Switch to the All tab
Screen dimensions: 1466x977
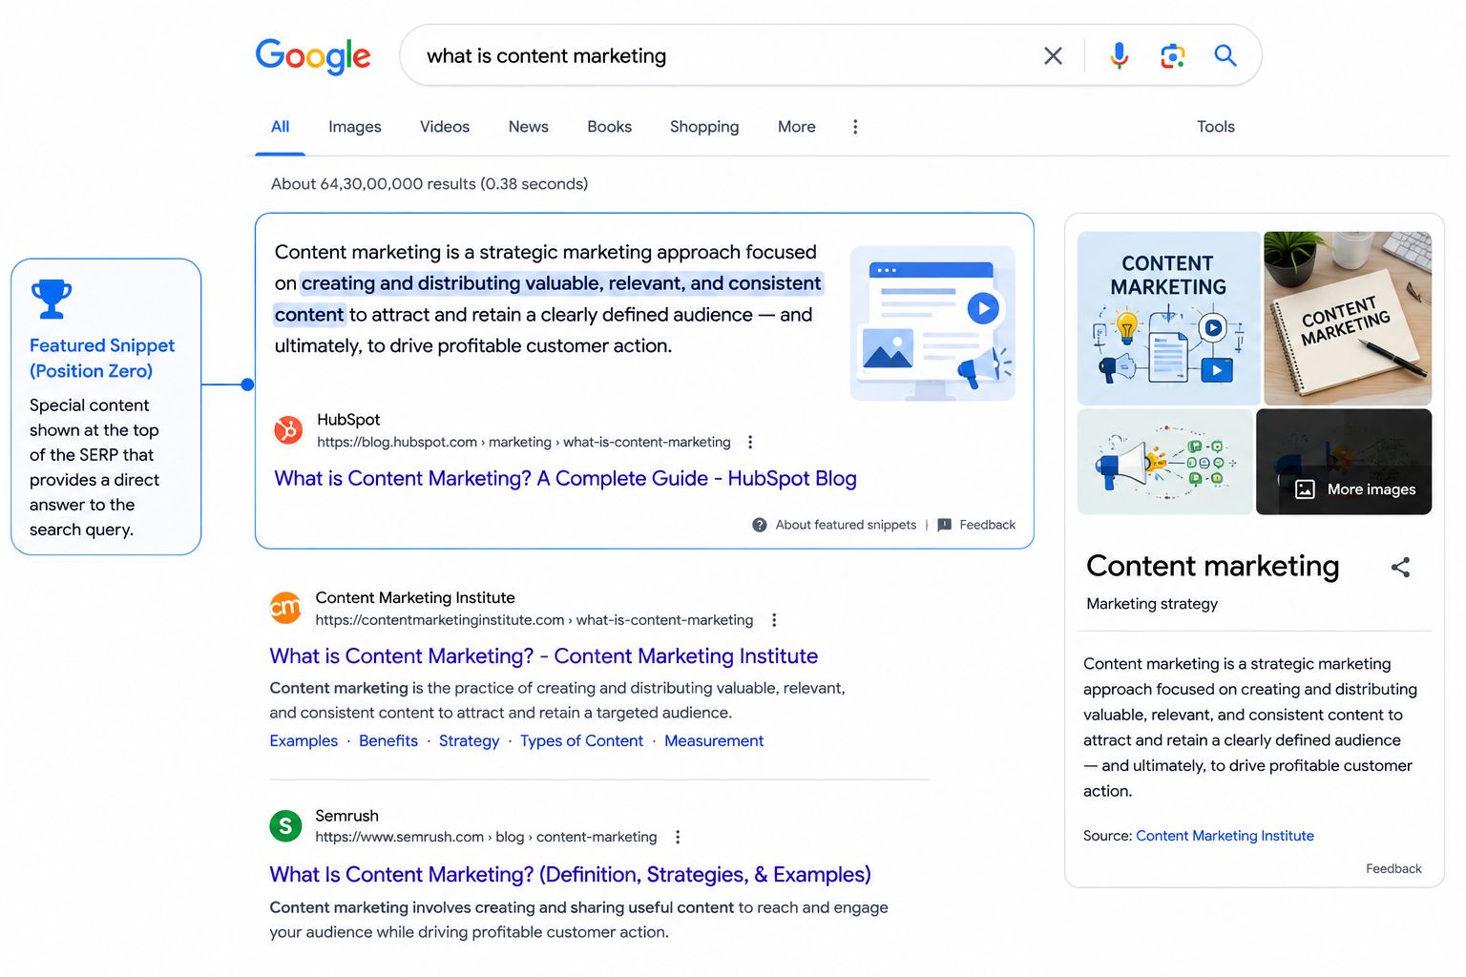[280, 127]
